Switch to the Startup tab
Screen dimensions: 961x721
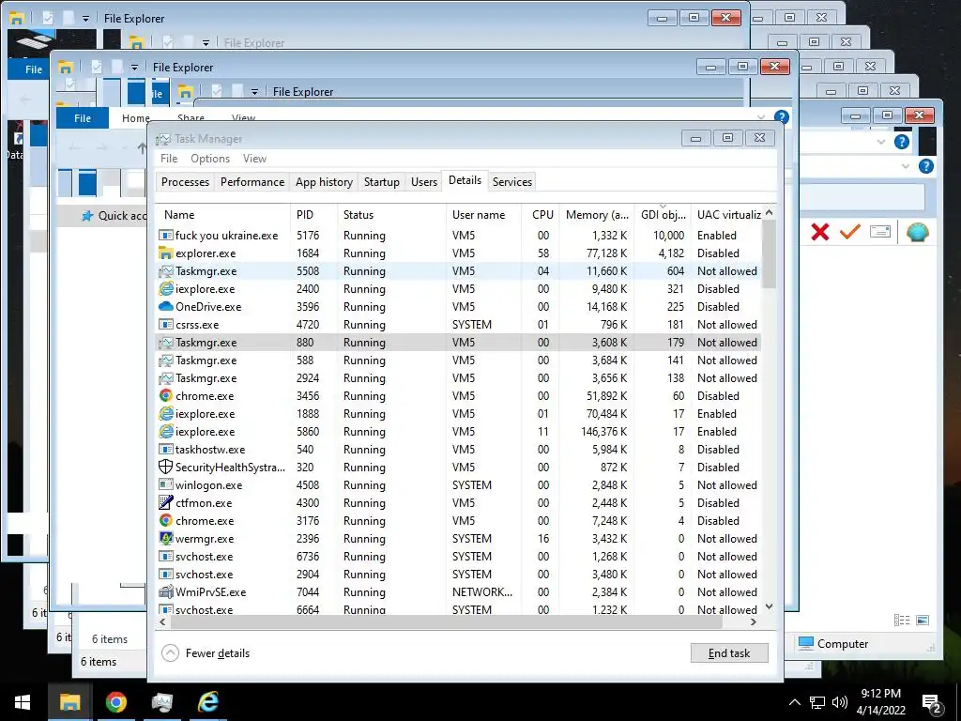pyautogui.click(x=381, y=181)
